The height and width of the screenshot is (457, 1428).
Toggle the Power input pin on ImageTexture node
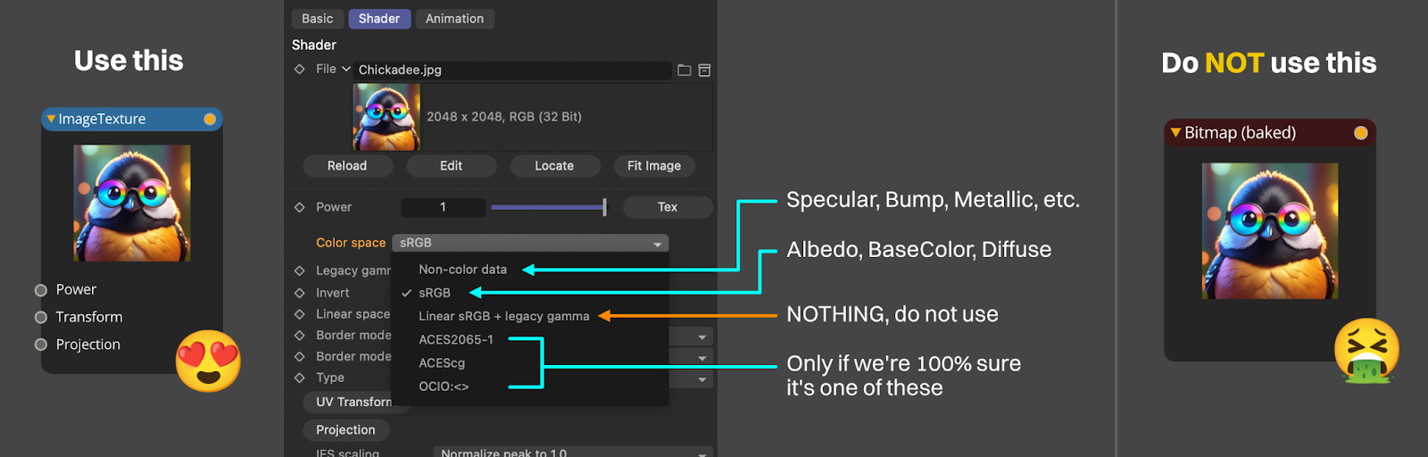click(41, 290)
